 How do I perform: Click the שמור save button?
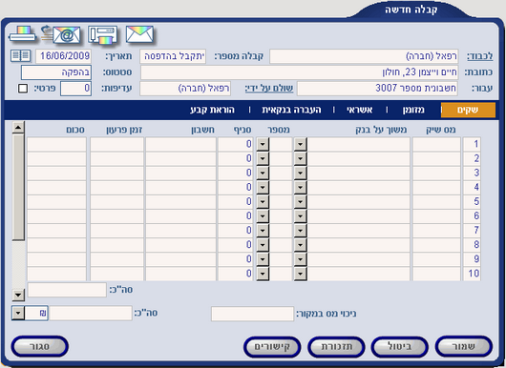click(x=463, y=347)
